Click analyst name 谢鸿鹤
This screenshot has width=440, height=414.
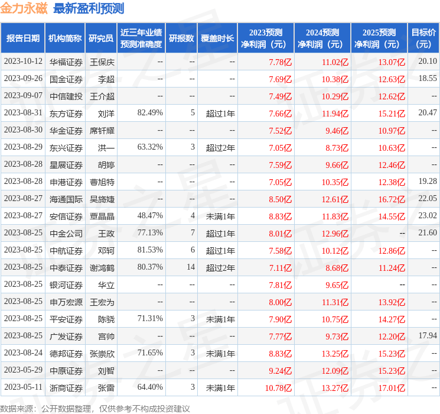click(x=102, y=268)
